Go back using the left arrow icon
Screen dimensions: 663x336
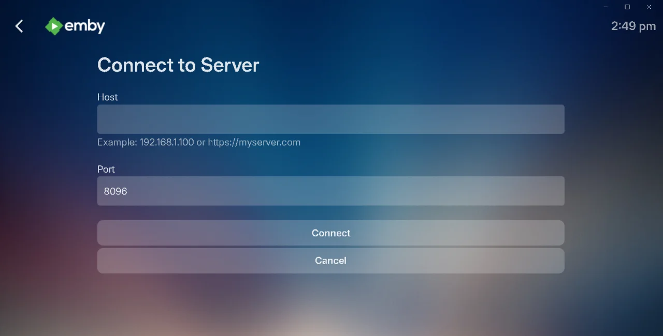point(19,26)
